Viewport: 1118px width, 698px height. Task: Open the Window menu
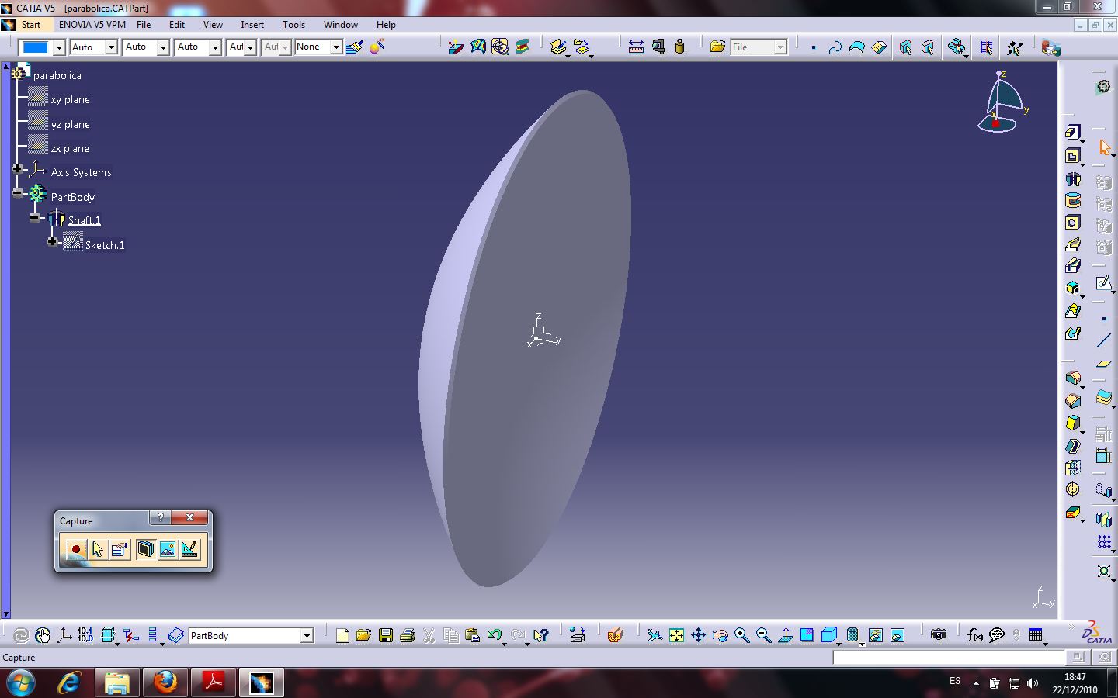pyautogui.click(x=341, y=25)
